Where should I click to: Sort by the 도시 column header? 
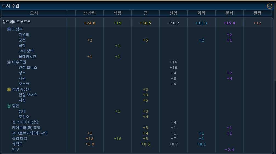pyautogui.click(x=34, y=13)
